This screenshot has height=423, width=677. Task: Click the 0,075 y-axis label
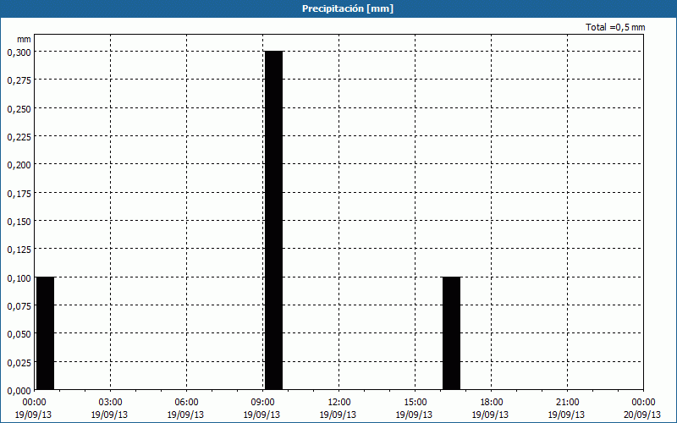pos(19,306)
